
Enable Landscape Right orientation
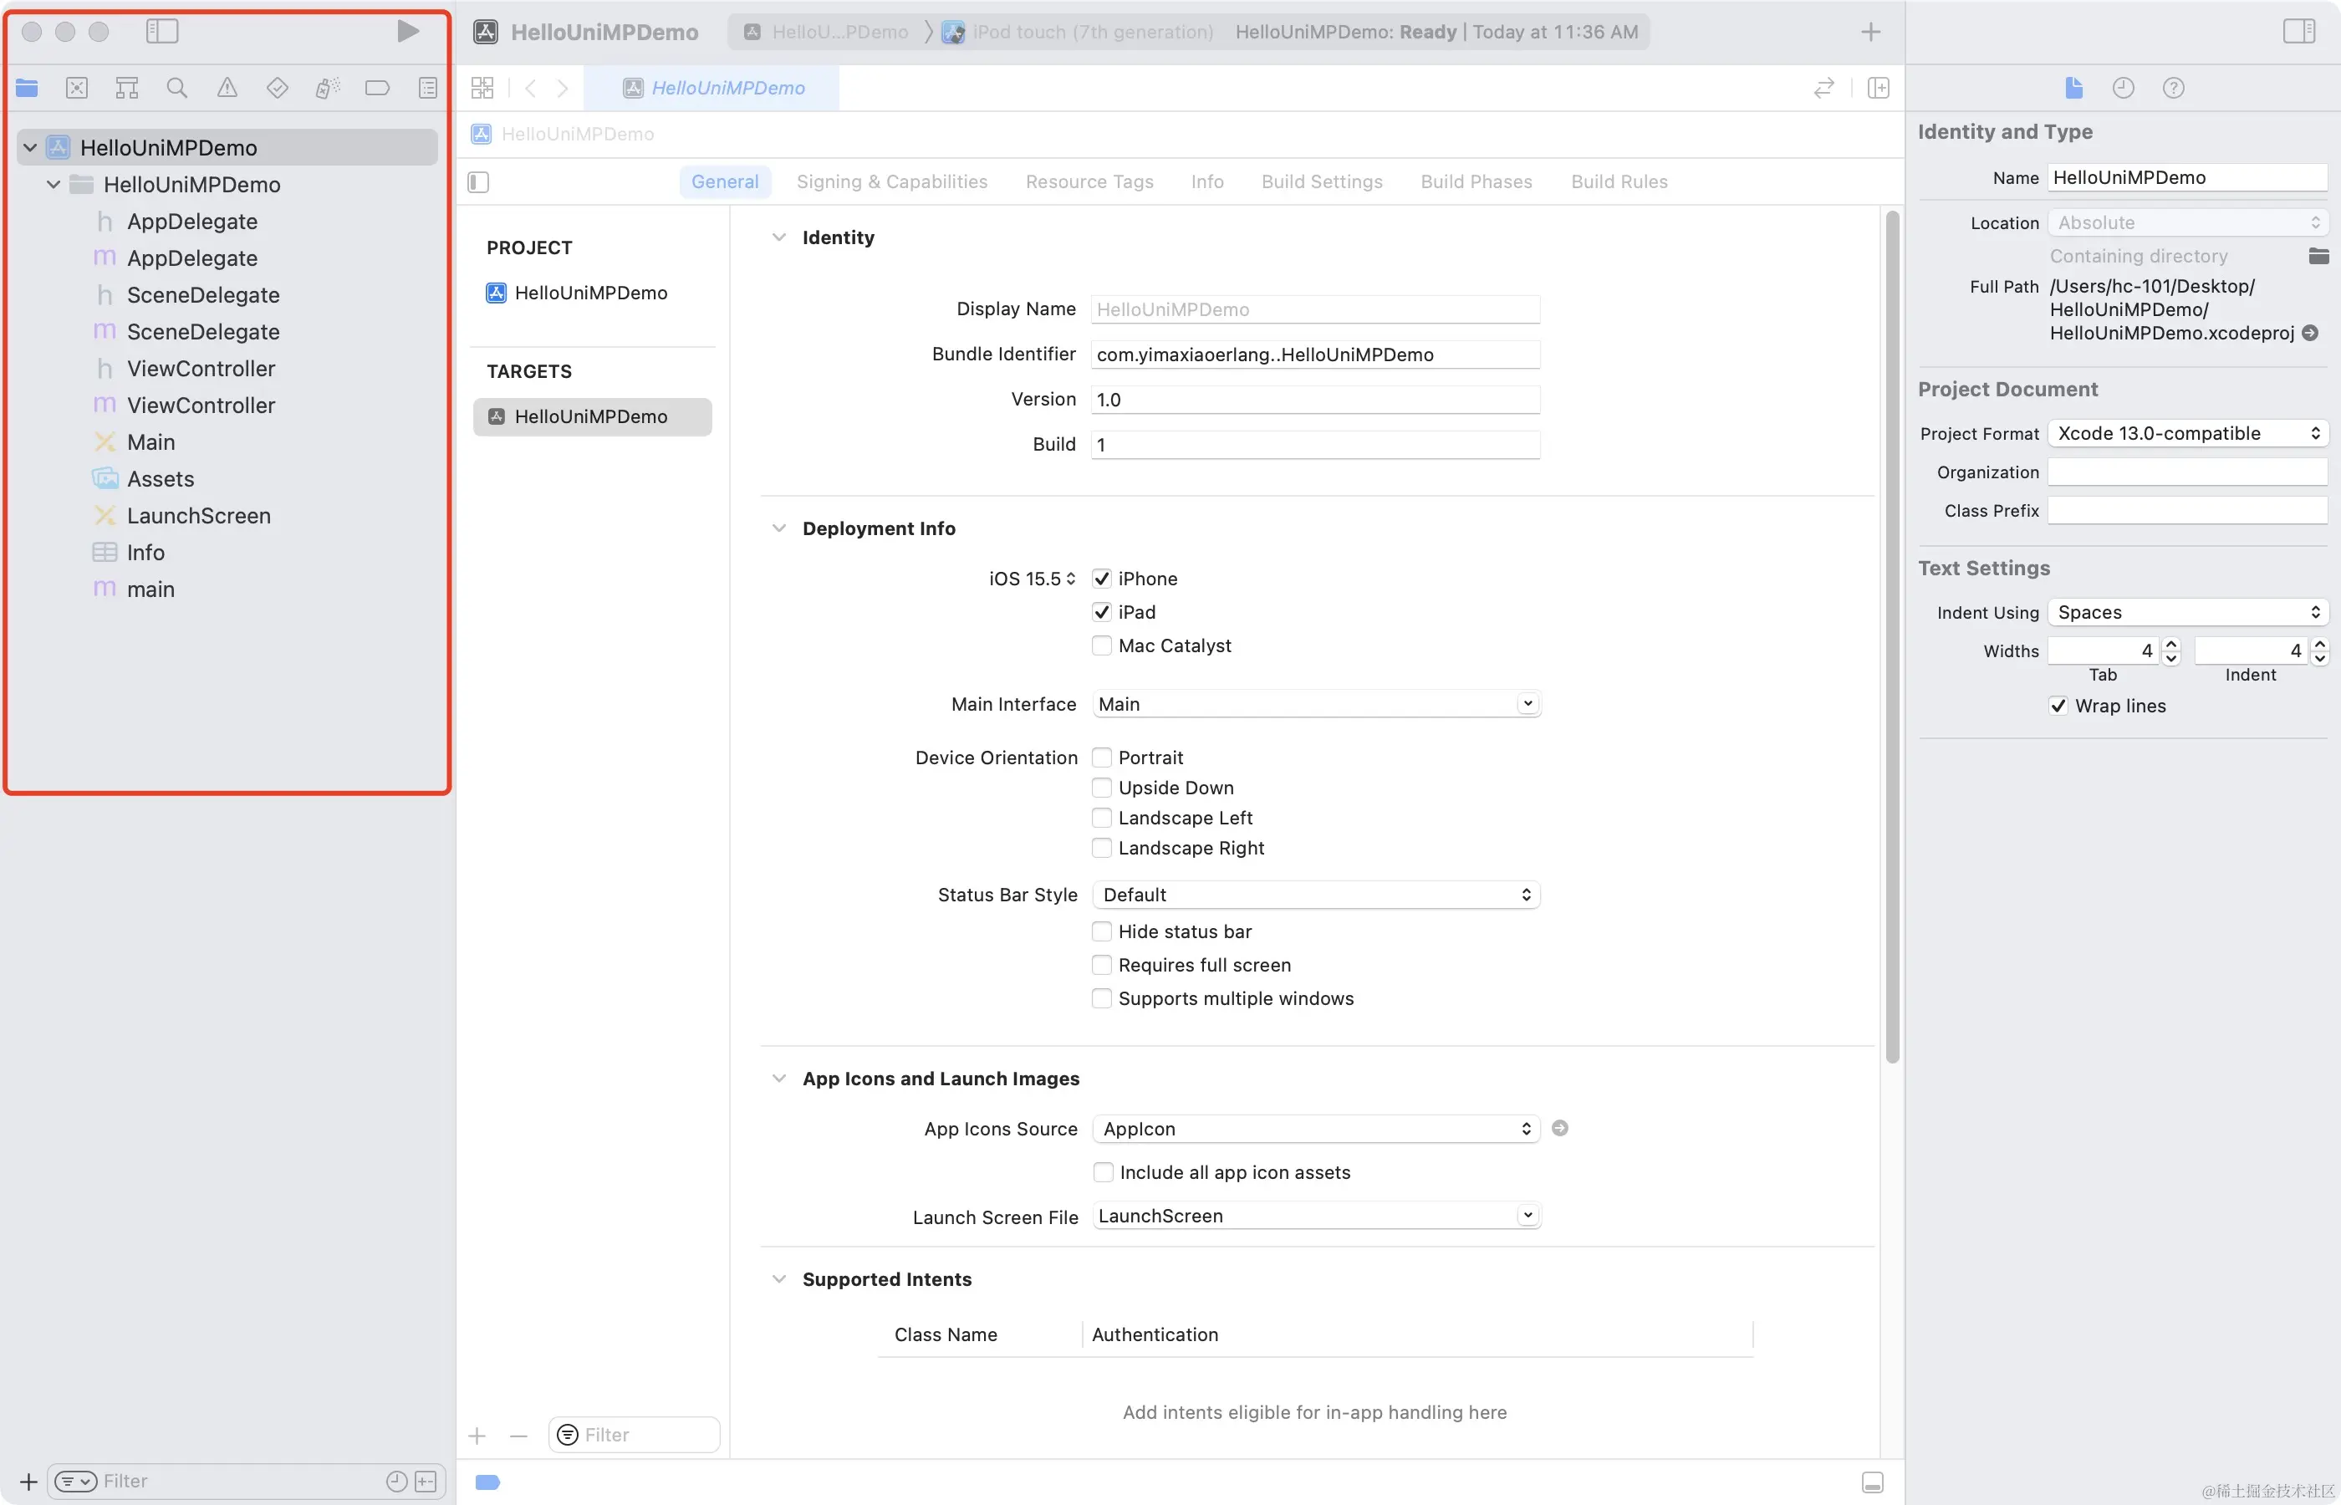tap(1102, 849)
